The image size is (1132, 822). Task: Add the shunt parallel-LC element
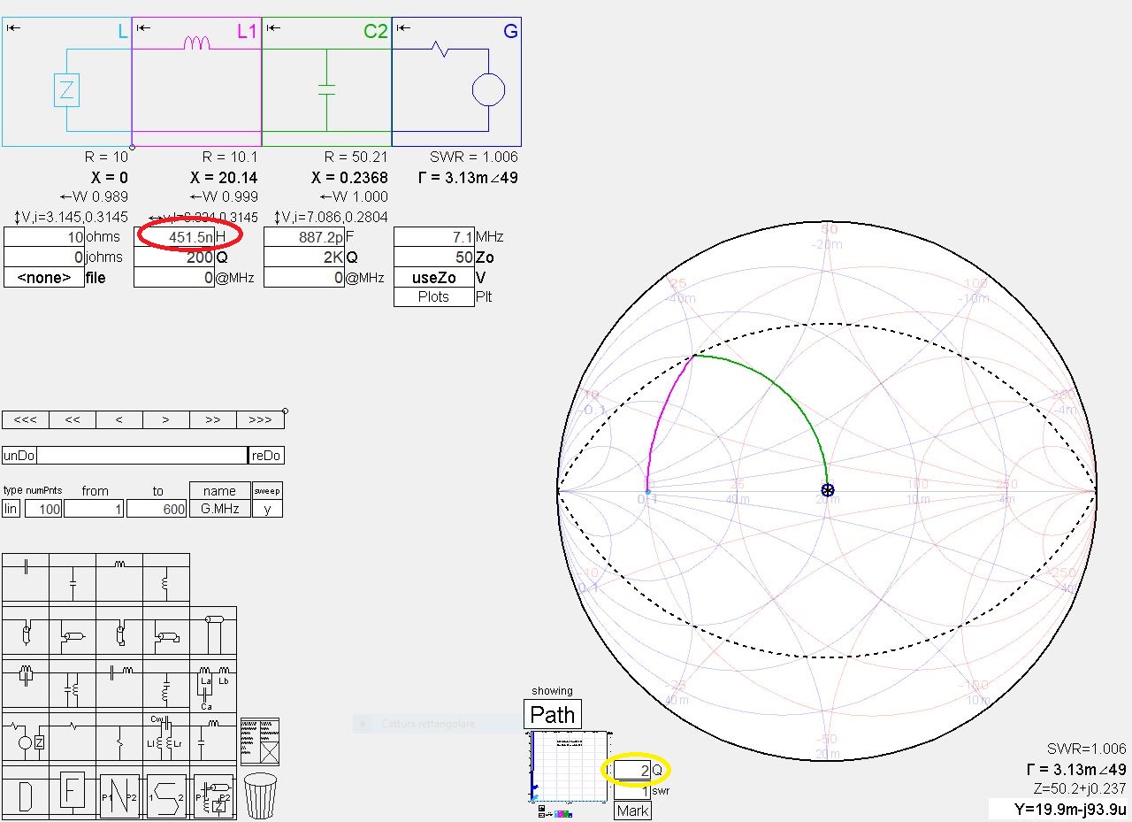73,685
